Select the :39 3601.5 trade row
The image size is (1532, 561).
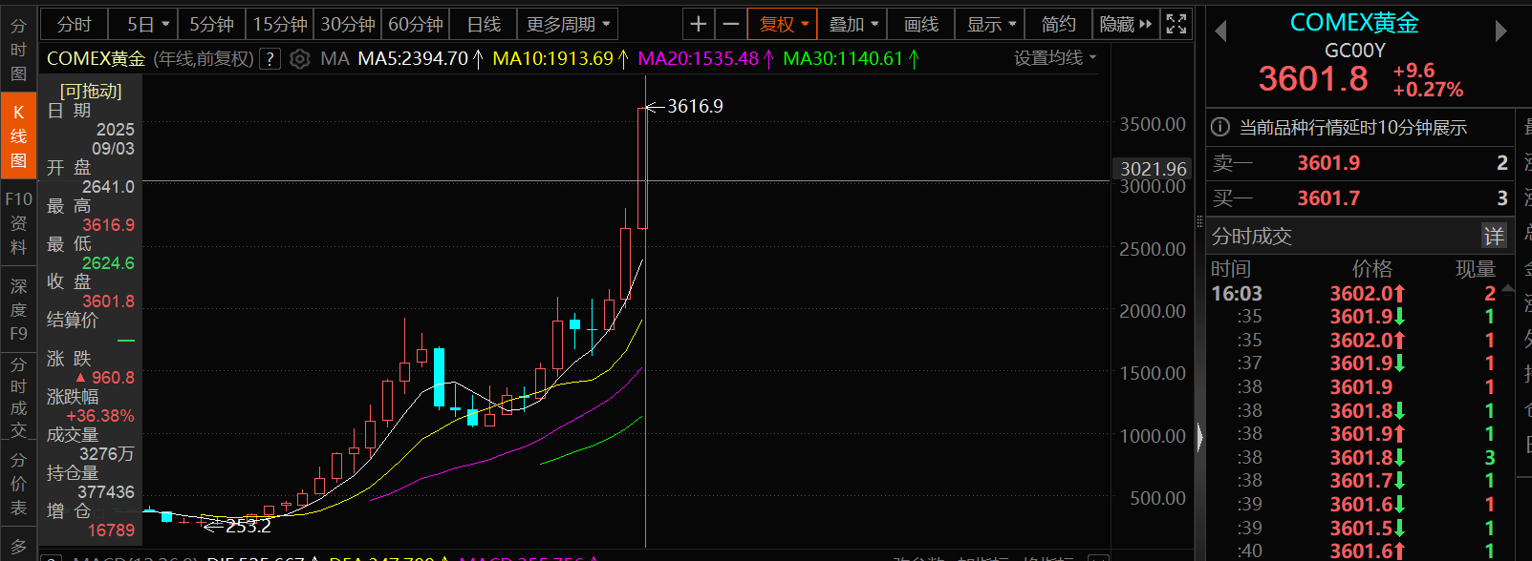click(x=1354, y=529)
